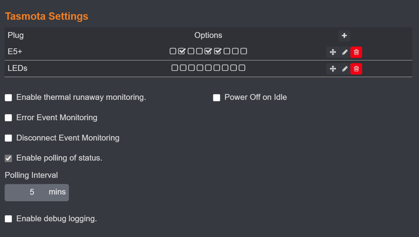This screenshot has height=237, width=419.
Task: Enable debug logging
Action: 8,219
